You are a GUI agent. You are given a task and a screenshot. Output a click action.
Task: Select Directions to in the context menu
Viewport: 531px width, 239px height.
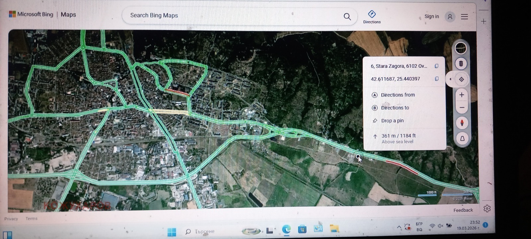395,108
